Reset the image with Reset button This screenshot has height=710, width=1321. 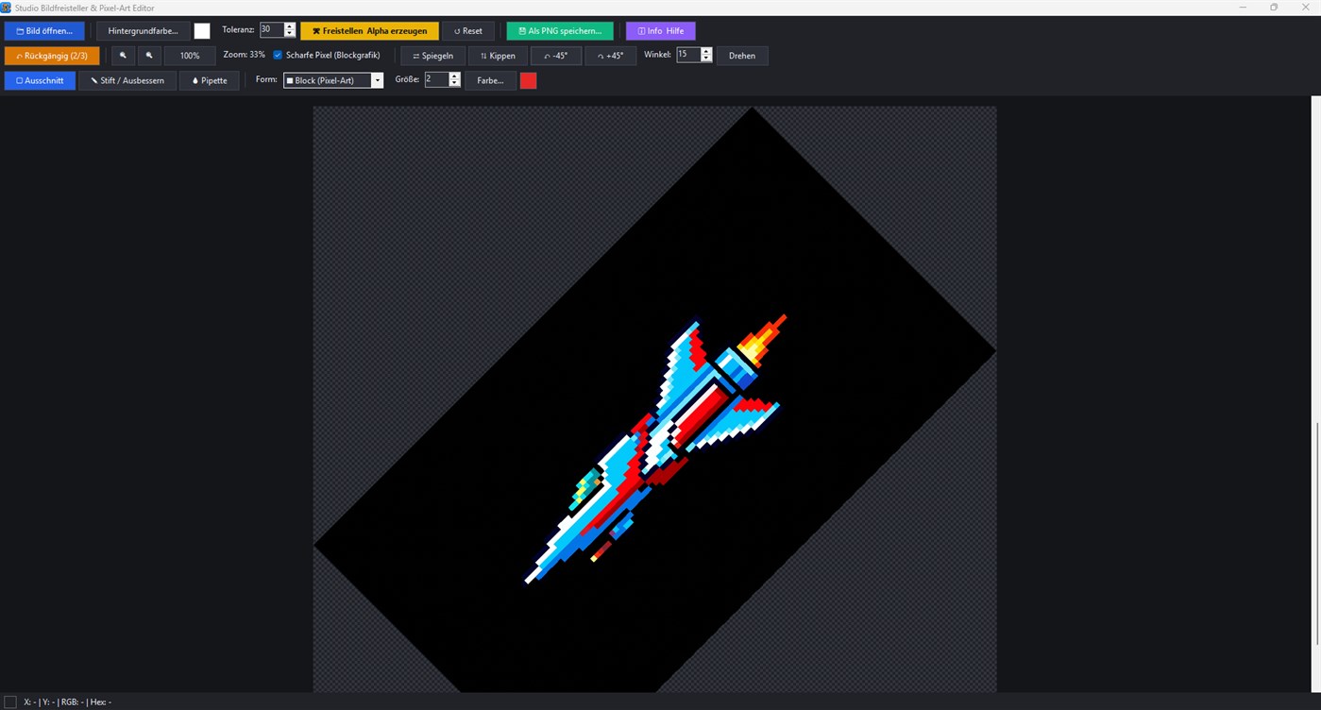[468, 31]
